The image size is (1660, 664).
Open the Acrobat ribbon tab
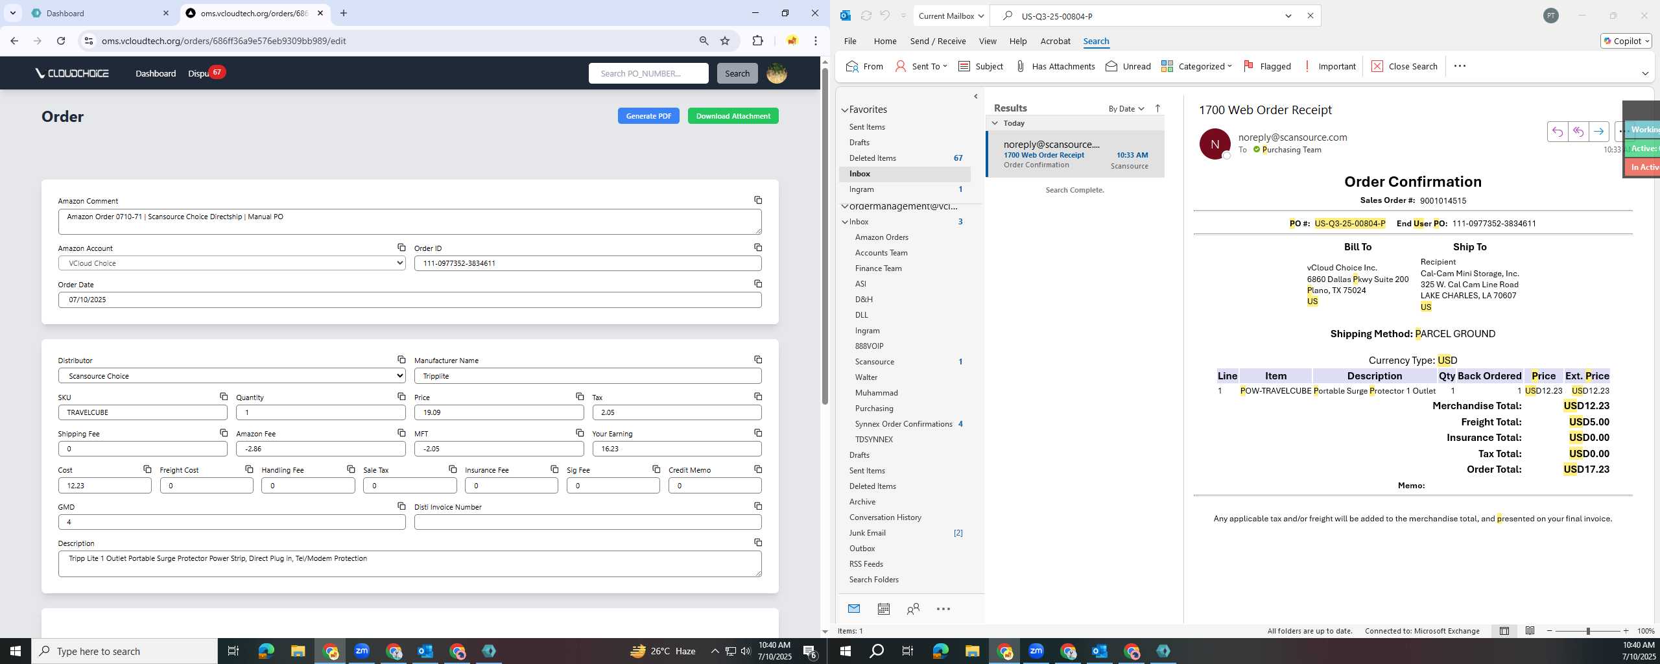point(1055,41)
